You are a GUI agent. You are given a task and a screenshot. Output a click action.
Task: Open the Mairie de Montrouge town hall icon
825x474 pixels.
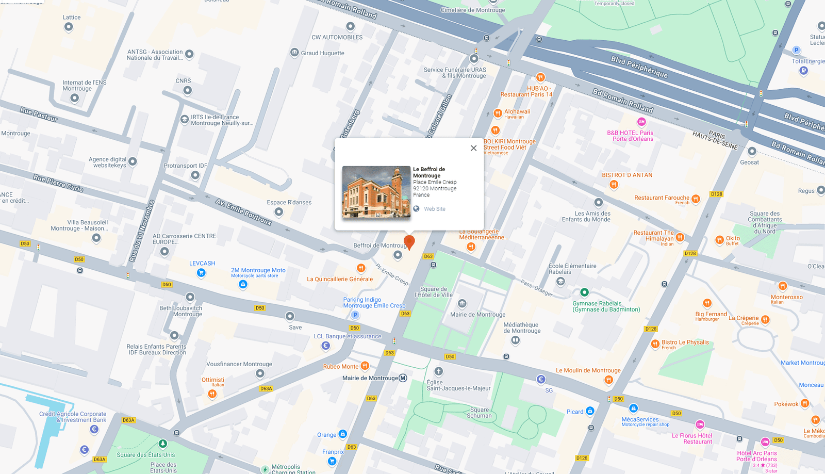(x=463, y=303)
